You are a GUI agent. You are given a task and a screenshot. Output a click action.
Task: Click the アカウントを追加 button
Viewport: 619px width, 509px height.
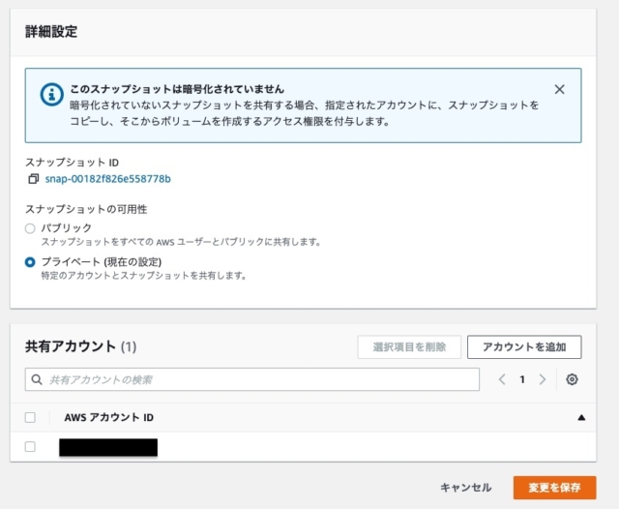click(x=524, y=347)
